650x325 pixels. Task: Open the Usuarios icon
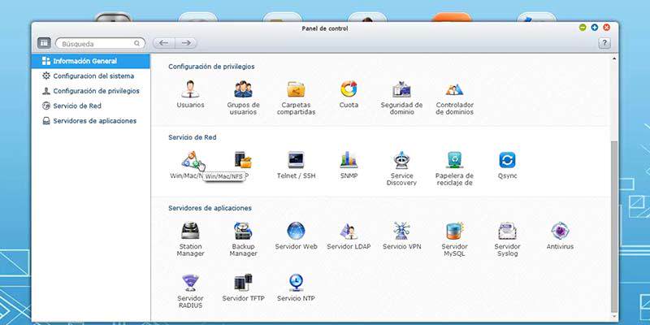(190, 89)
